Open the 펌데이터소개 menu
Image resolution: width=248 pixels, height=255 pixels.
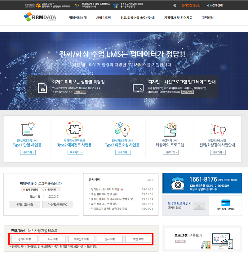[78, 18]
